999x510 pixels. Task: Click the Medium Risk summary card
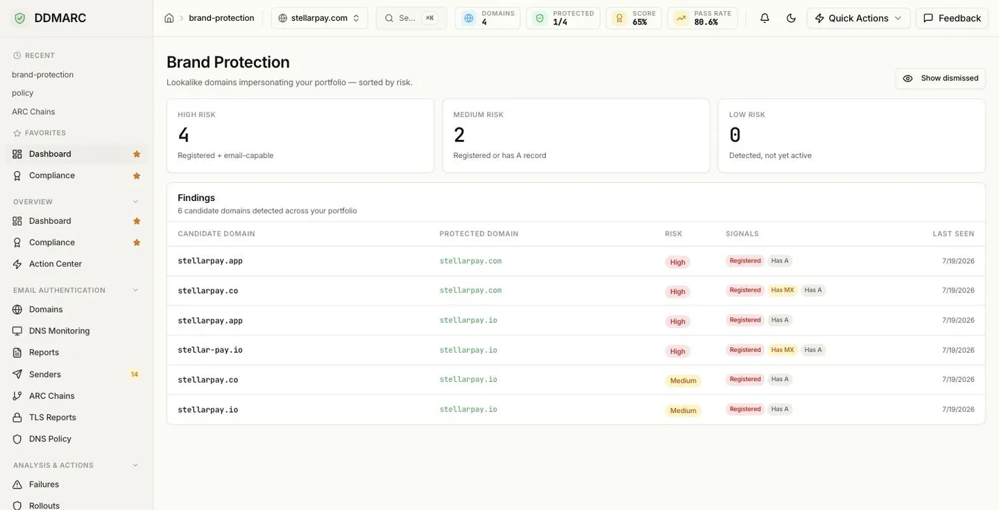pos(576,136)
